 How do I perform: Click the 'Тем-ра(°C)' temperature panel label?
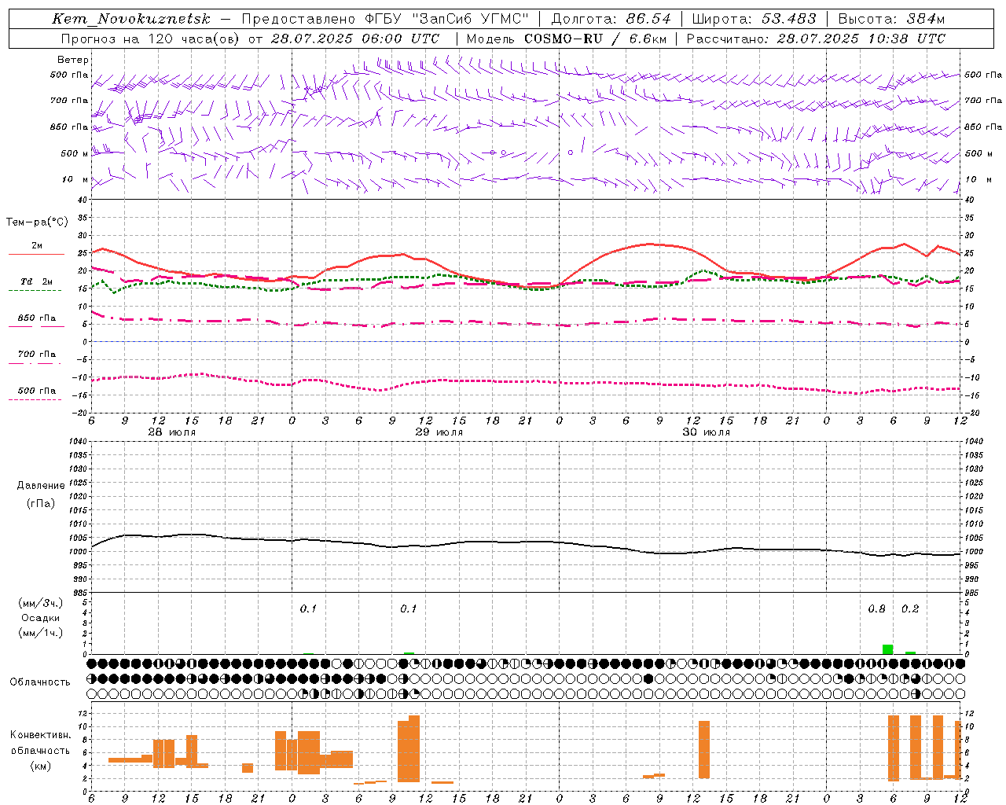pos(37,222)
